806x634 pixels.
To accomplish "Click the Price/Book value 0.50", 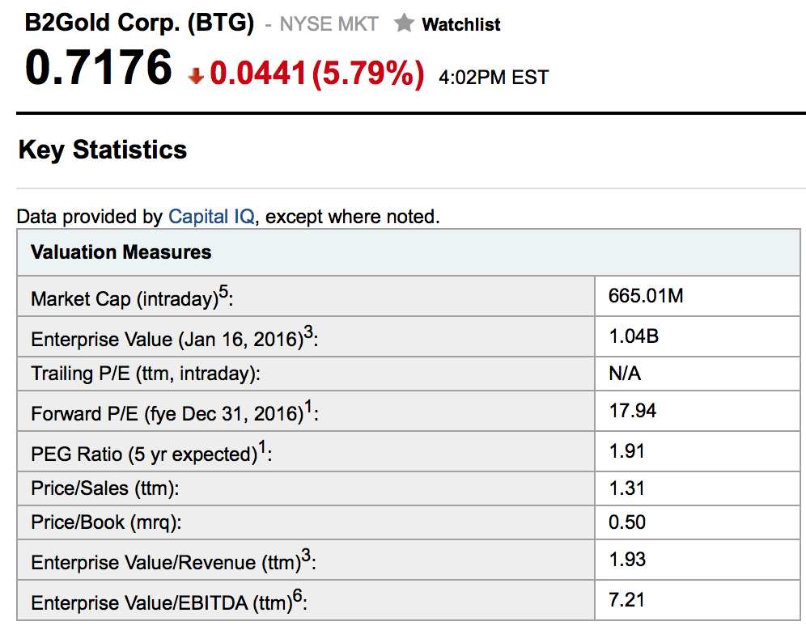I will point(627,522).
